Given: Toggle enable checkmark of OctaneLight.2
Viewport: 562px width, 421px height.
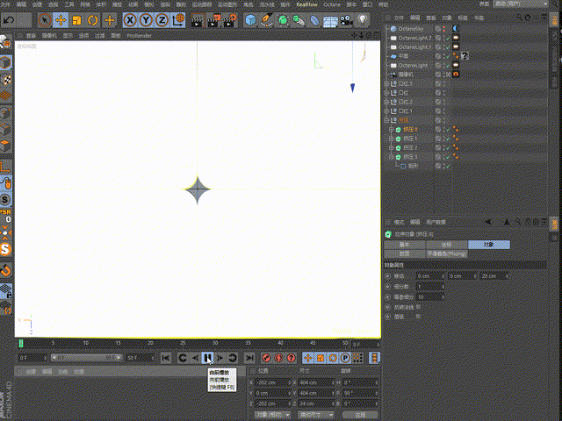Looking at the screenshot, I should tap(448, 38).
